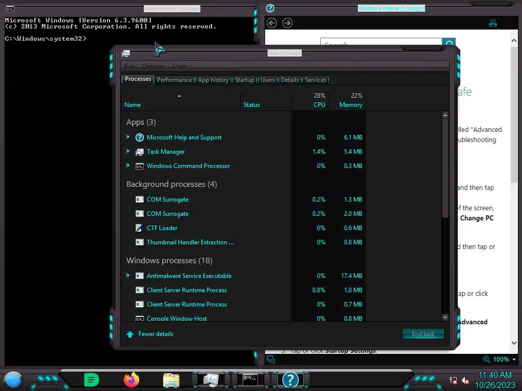This screenshot has height=391, width=522.
Task: Sort by the Memory column header
Action: (x=351, y=105)
